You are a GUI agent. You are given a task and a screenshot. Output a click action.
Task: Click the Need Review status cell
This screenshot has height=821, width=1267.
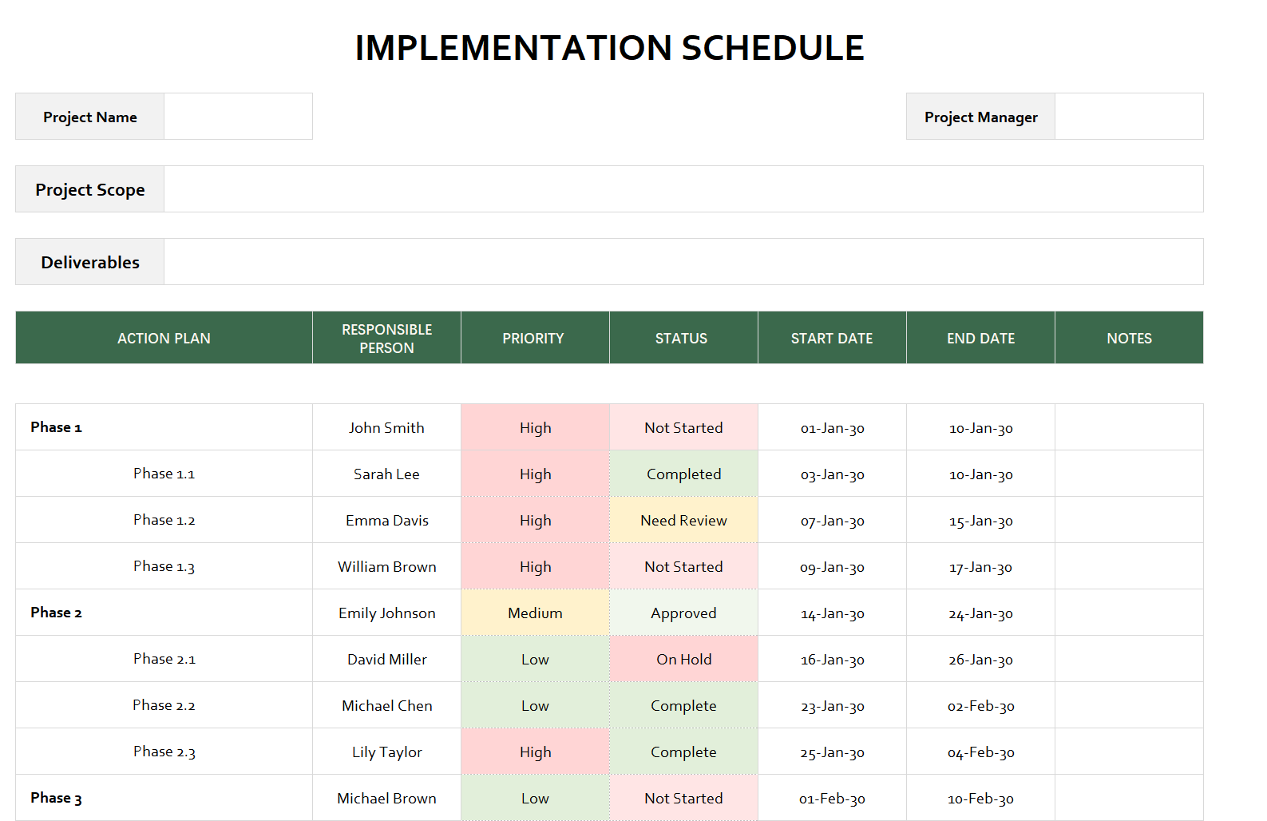(683, 520)
